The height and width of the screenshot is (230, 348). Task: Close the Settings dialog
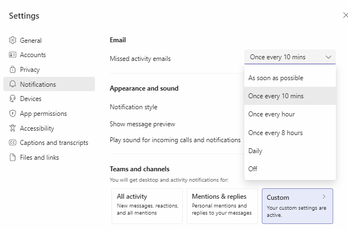point(345,15)
